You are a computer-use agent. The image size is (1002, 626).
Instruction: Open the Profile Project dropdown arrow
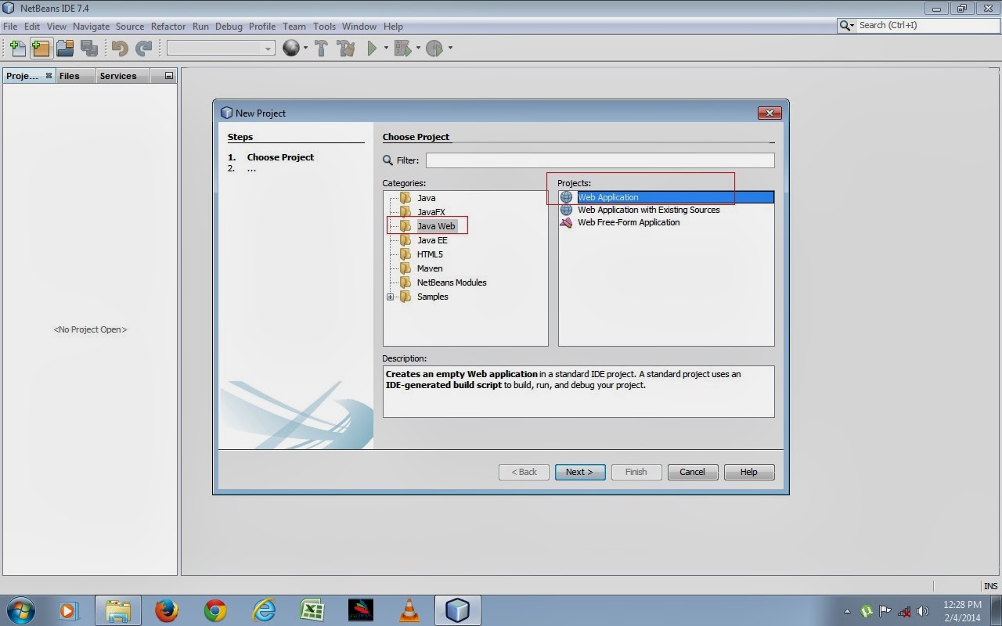(x=450, y=49)
